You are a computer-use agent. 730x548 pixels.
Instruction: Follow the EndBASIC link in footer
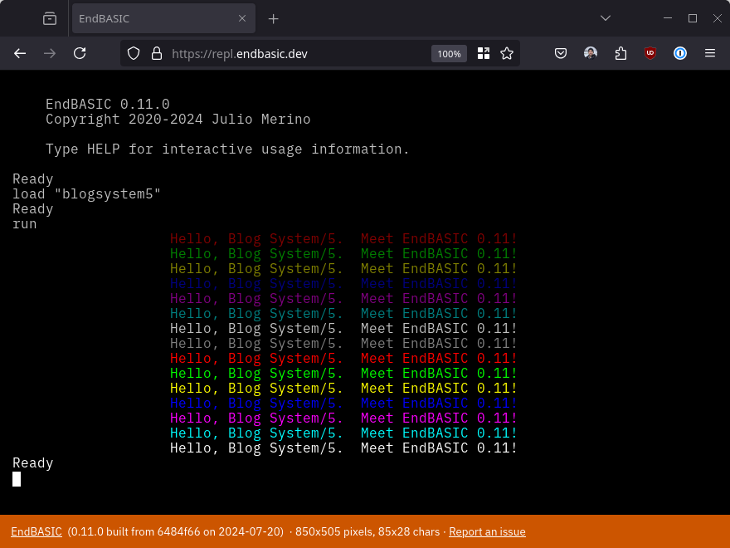36,531
